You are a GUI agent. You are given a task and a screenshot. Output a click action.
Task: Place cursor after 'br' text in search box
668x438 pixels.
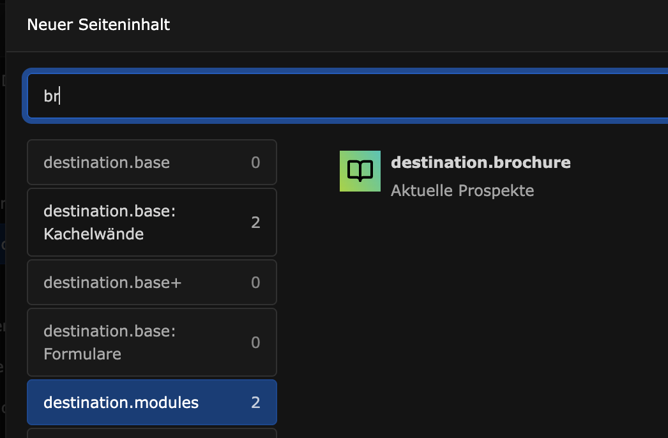tap(60, 96)
